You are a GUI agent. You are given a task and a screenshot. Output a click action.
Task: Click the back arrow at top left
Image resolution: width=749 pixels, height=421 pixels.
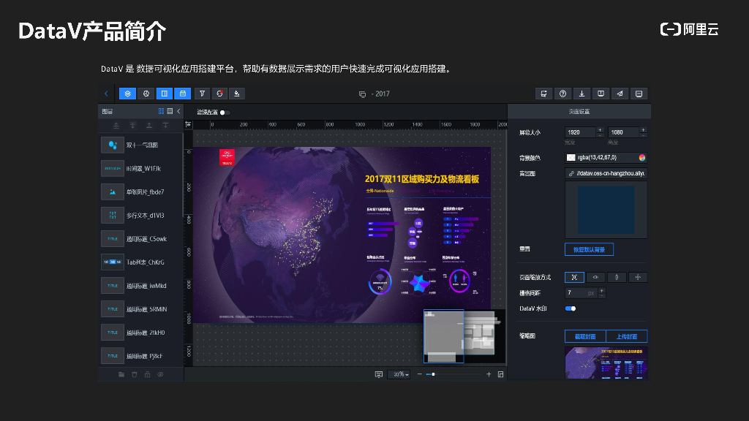[106, 94]
